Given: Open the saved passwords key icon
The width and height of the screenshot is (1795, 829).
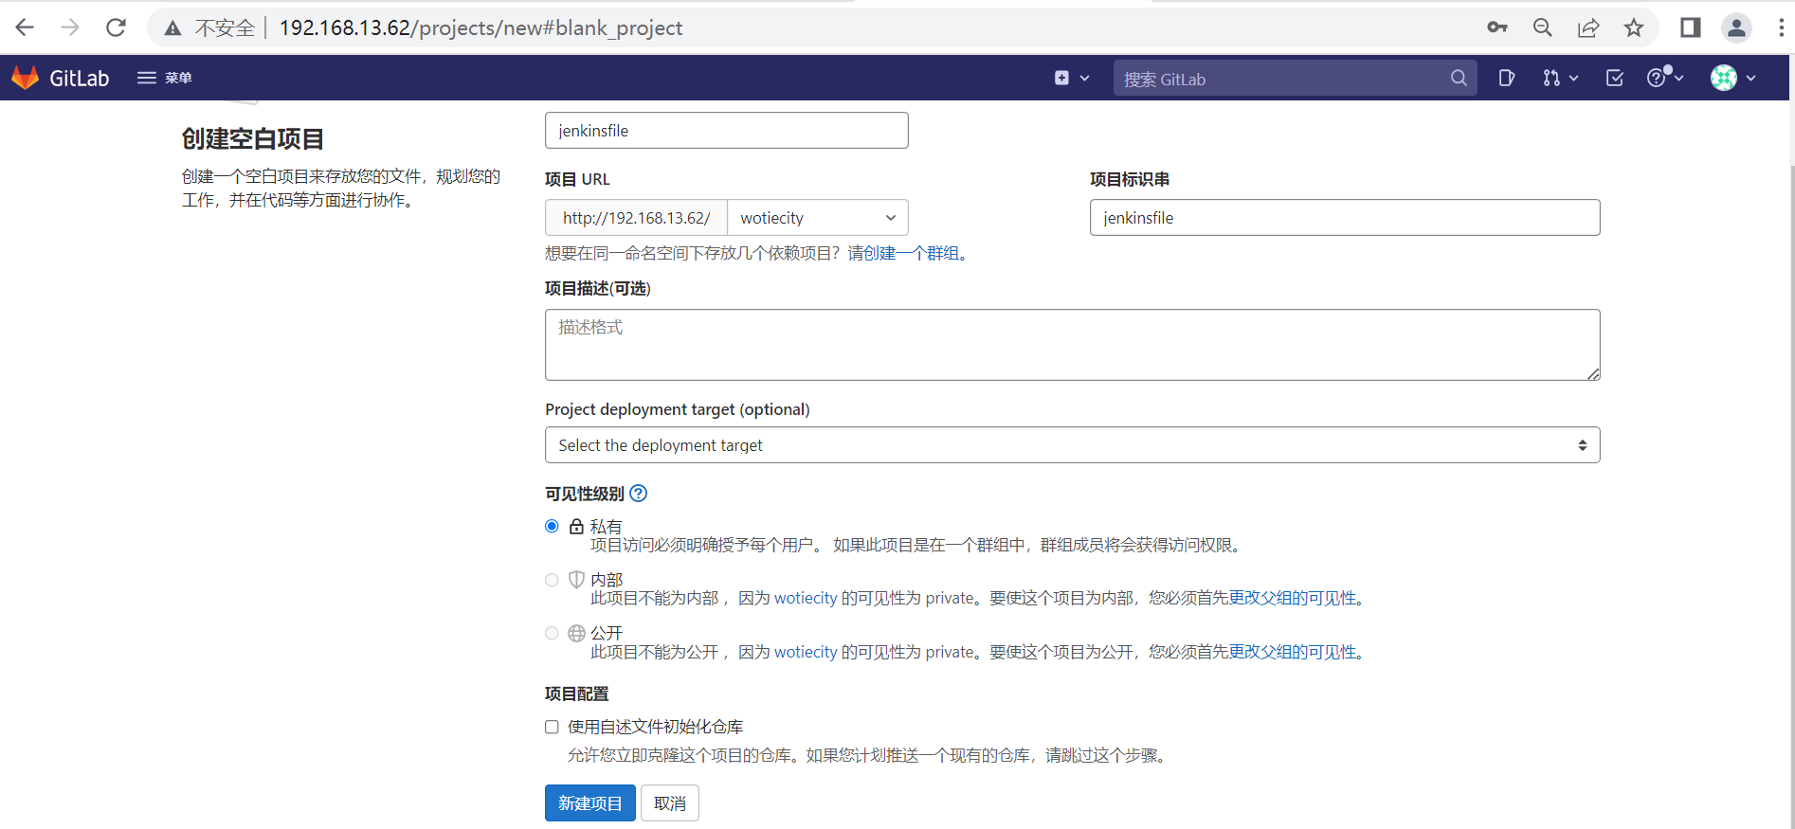Looking at the screenshot, I should [1497, 27].
